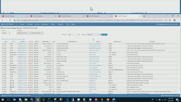Open the API navigation item
Image resolution: width=181 pixels, height=102 pixels.
(x=68, y=24)
